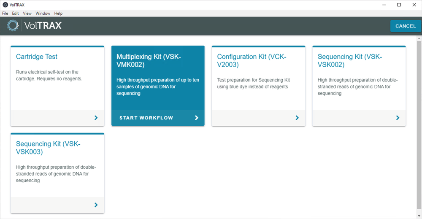Click chevron arrow on Multiplexing Kit card

click(197, 118)
